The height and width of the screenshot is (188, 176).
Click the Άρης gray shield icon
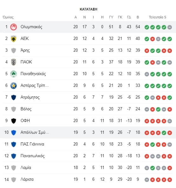pos(14,50)
